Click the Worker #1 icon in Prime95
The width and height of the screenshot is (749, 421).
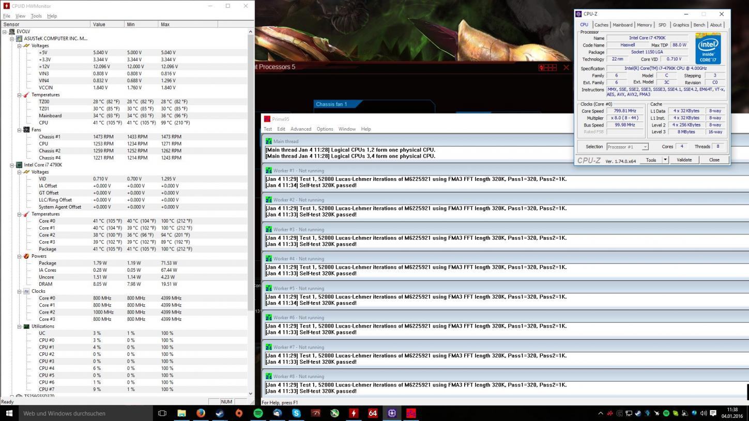[x=268, y=170]
